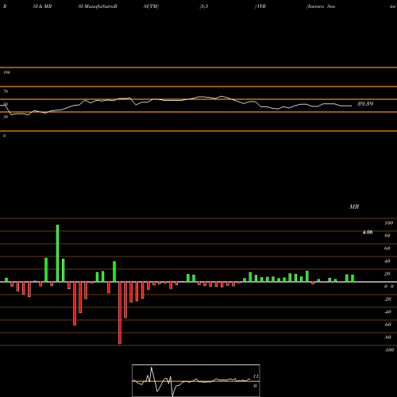
Task: Click the '11' label in mini chart
Action: pyautogui.click(x=256, y=376)
